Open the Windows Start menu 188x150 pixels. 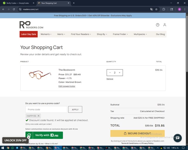3,148
